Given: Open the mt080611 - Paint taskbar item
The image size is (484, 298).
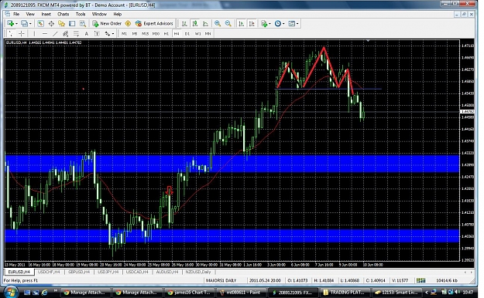Looking at the screenshot, I should pos(241,293).
